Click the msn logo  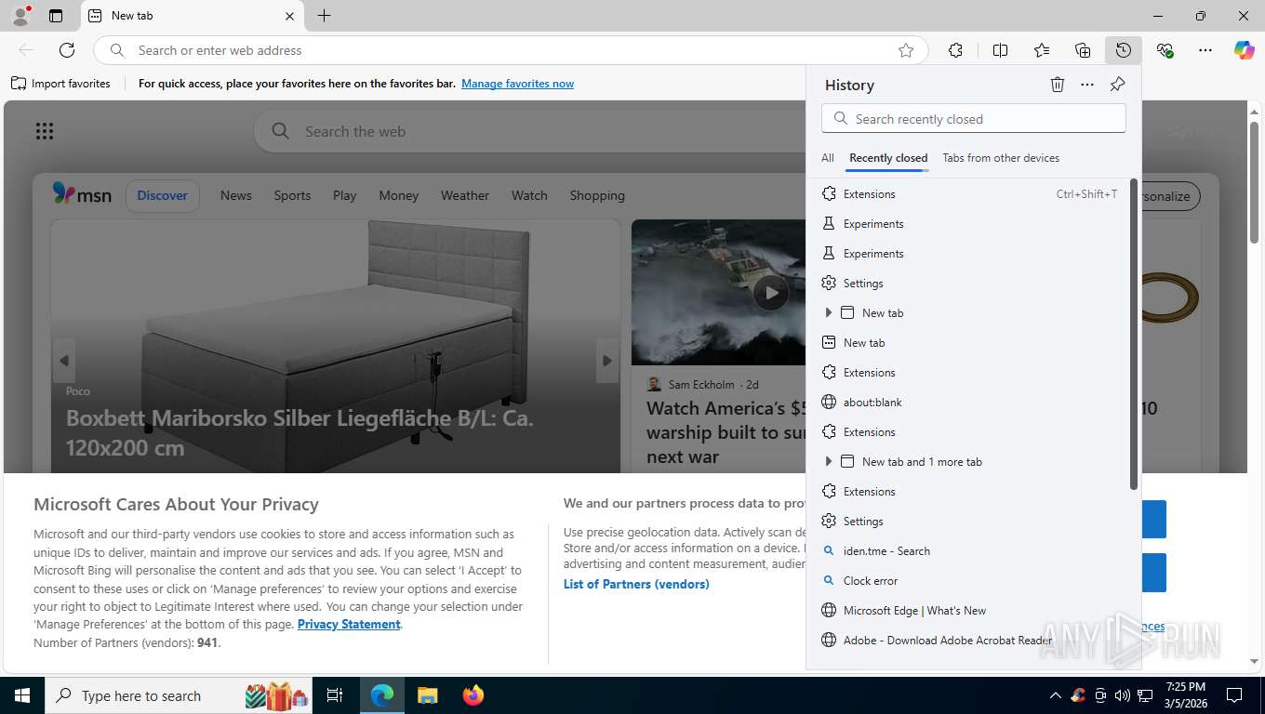click(x=82, y=194)
